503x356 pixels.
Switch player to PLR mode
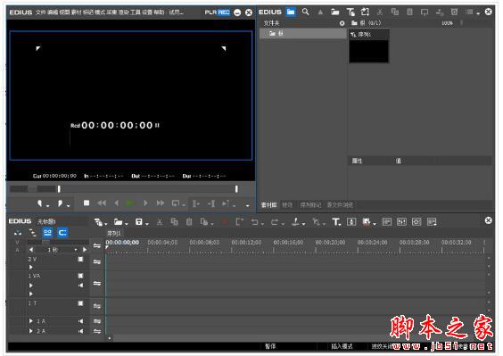210,12
